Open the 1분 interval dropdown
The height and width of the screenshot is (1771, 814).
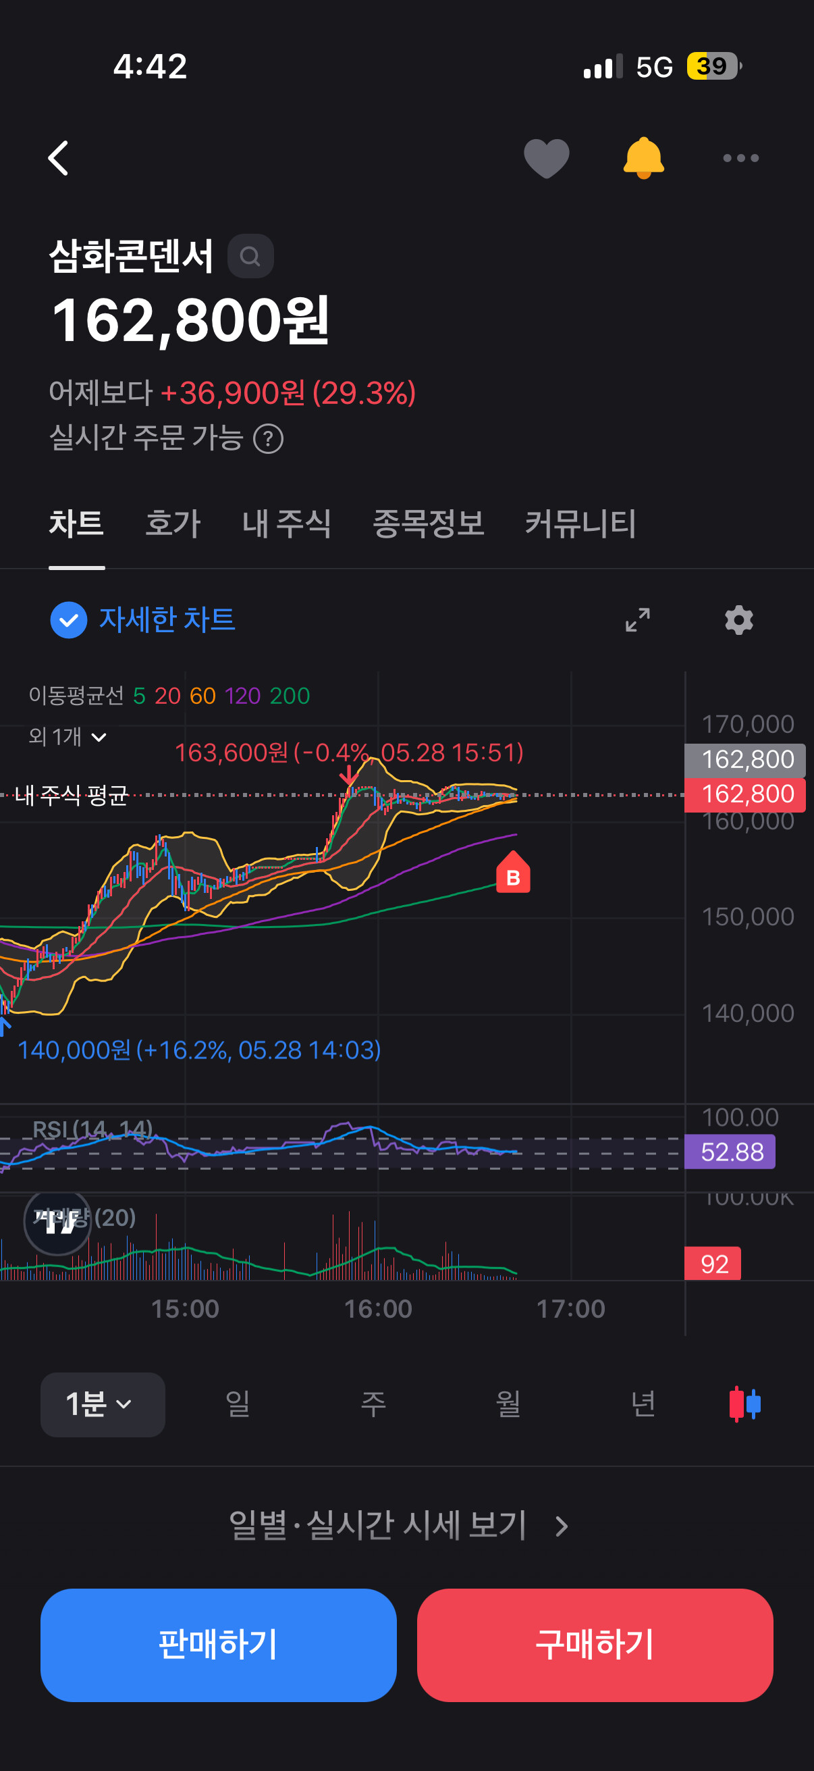click(x=103, y=1404)
